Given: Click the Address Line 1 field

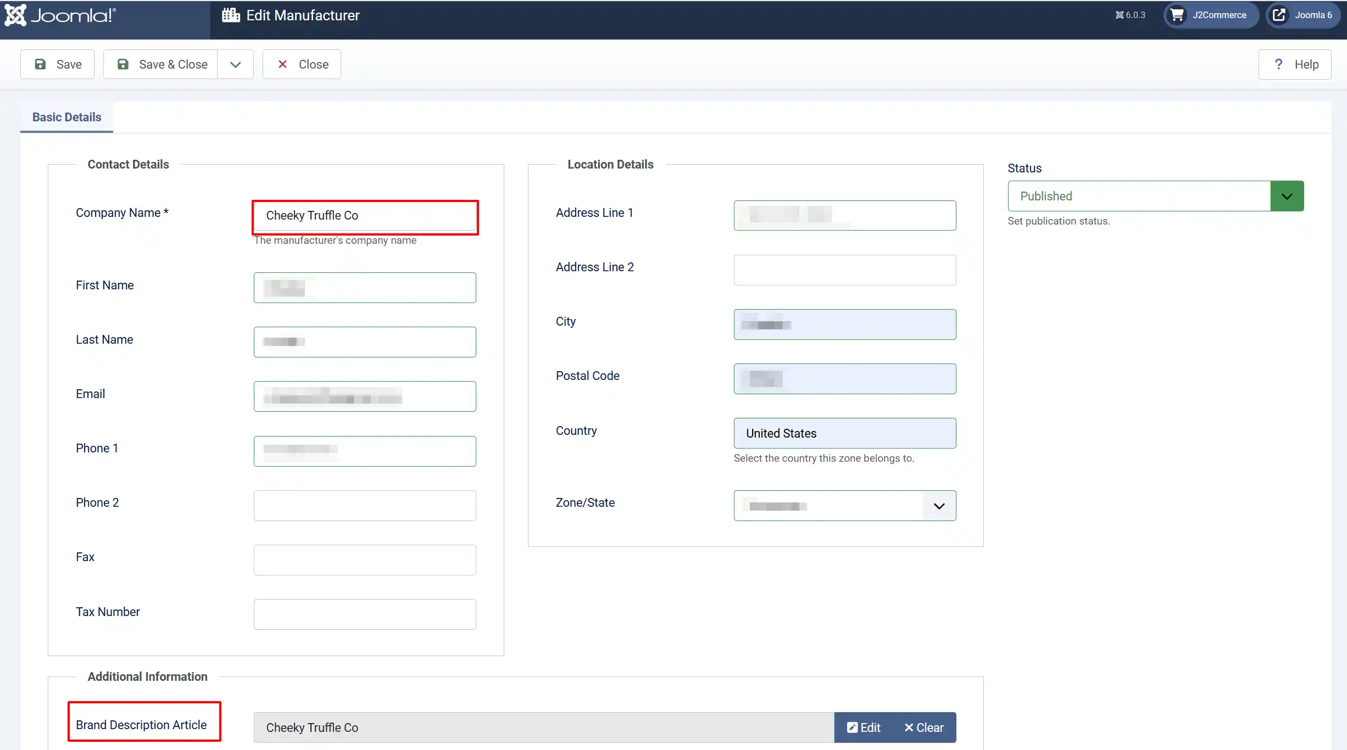Looking at the screenshot, I should tap(845, 215).
